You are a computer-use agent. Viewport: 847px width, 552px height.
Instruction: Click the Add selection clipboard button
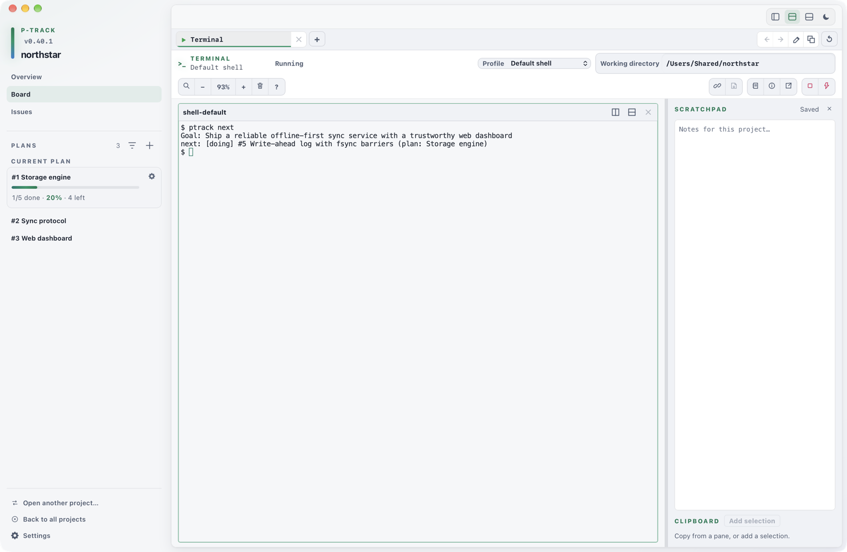(752, 521)
